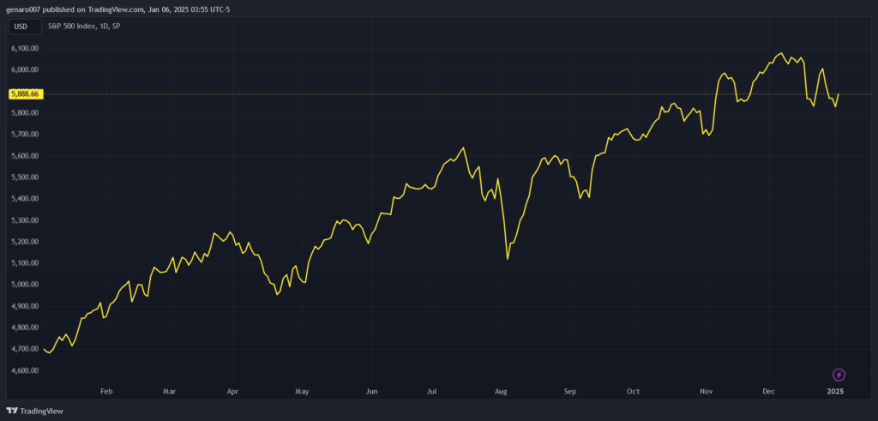Image resolution: width=878 pixels, height=421 pixels.
Task: Select the Jun label on time axis
Action: 371,391
